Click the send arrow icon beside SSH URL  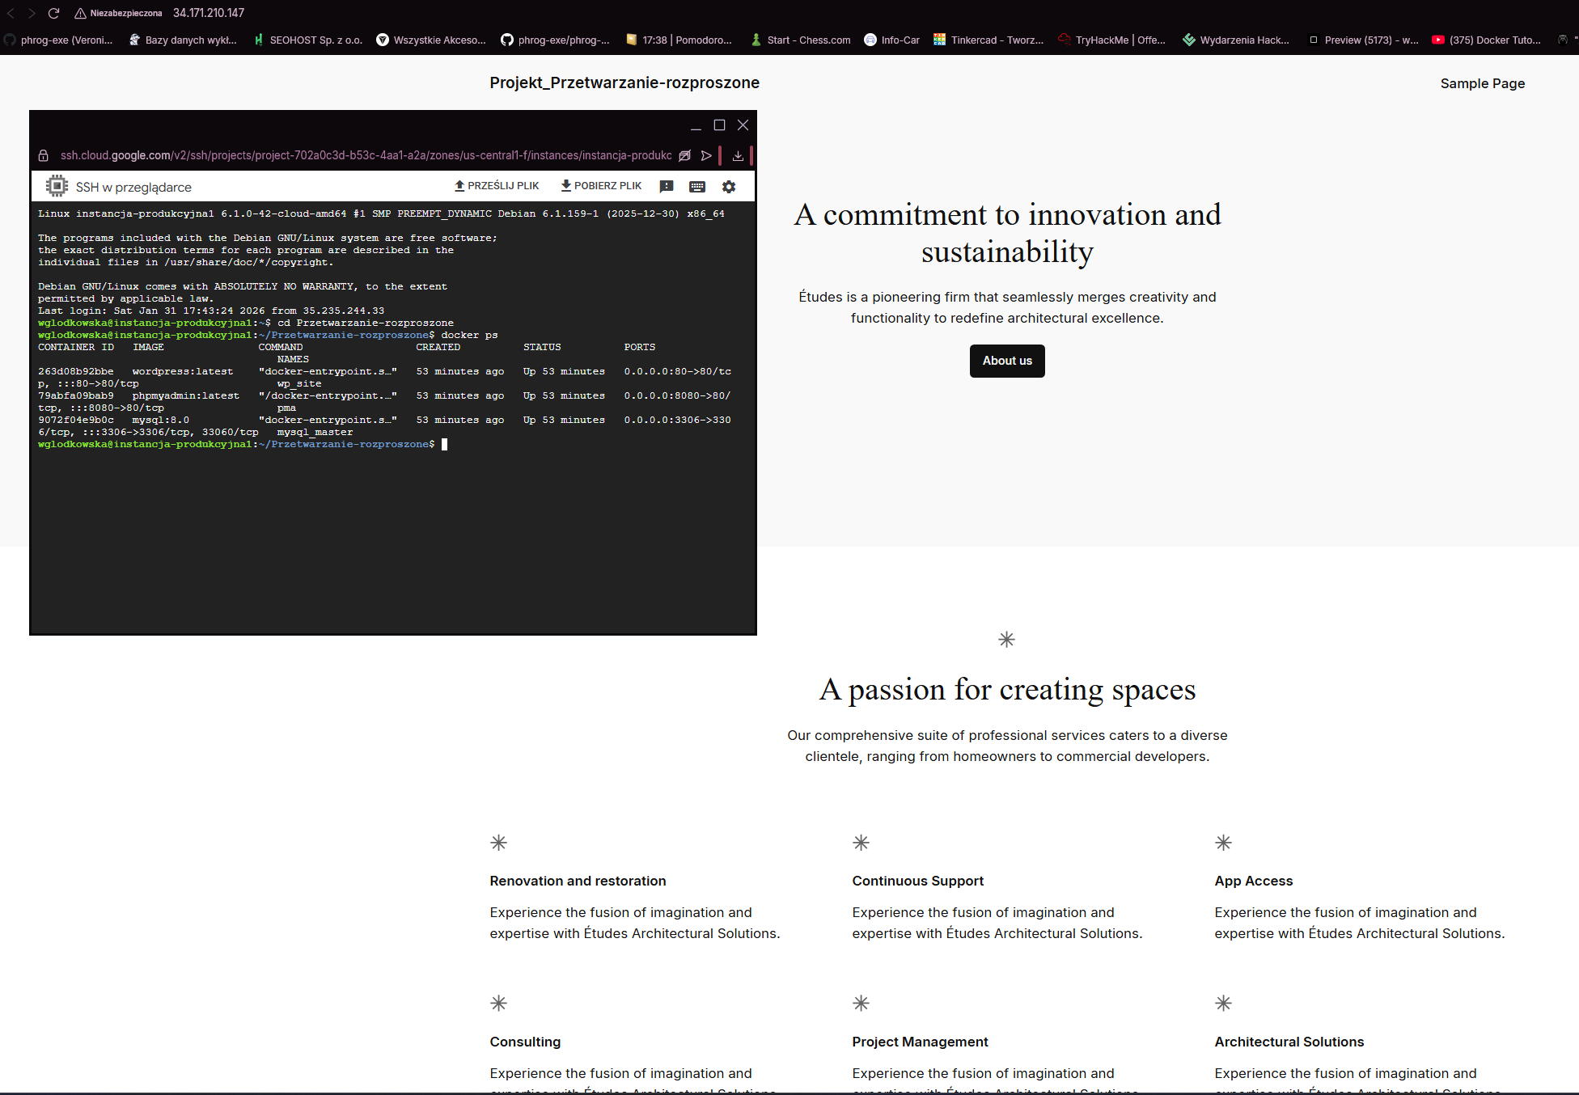[706, 155]
